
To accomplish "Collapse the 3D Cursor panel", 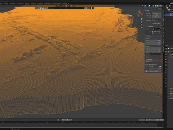I will (x=148, y=36).
